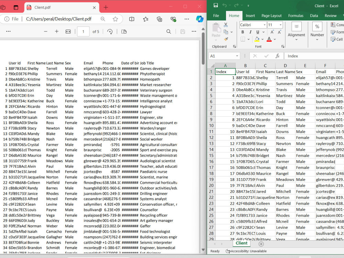This screenshot has height=258, width=344.
Task: Switch to the Page Layout tab
Action: 271,15
